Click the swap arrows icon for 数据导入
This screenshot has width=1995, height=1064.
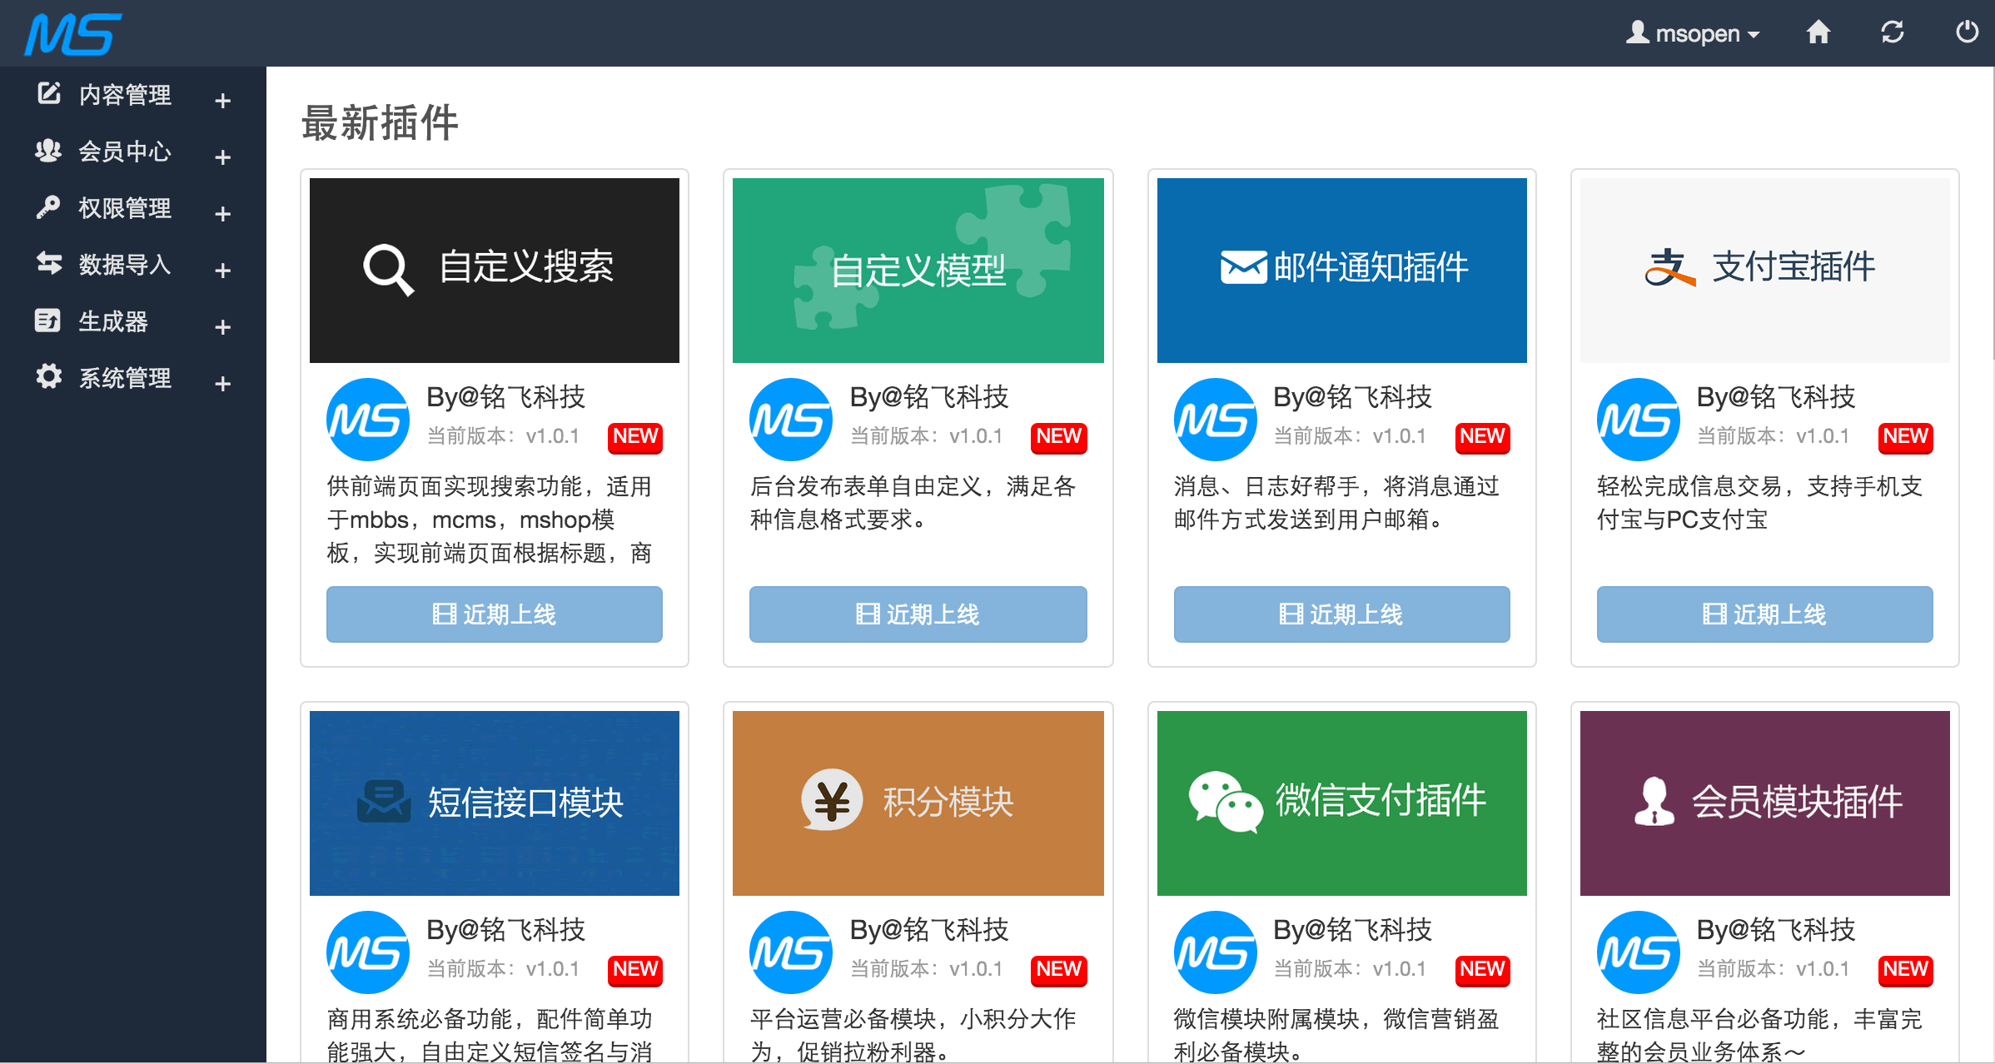click(48, 263)
